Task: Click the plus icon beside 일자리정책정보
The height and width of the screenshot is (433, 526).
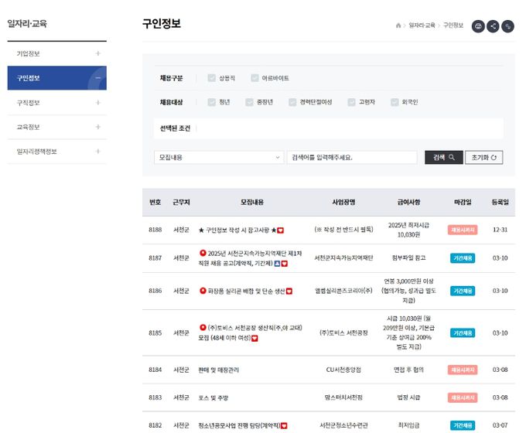Action: pyautogui.click(x=97, y=152)
